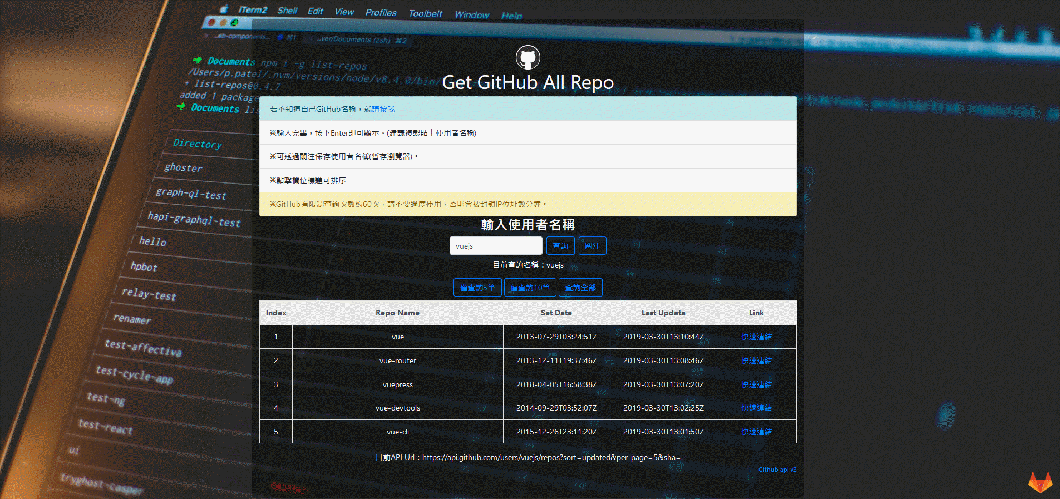Sort table by Repo Name header
This screenshot has width=1060, height=499.
point(397,313)
